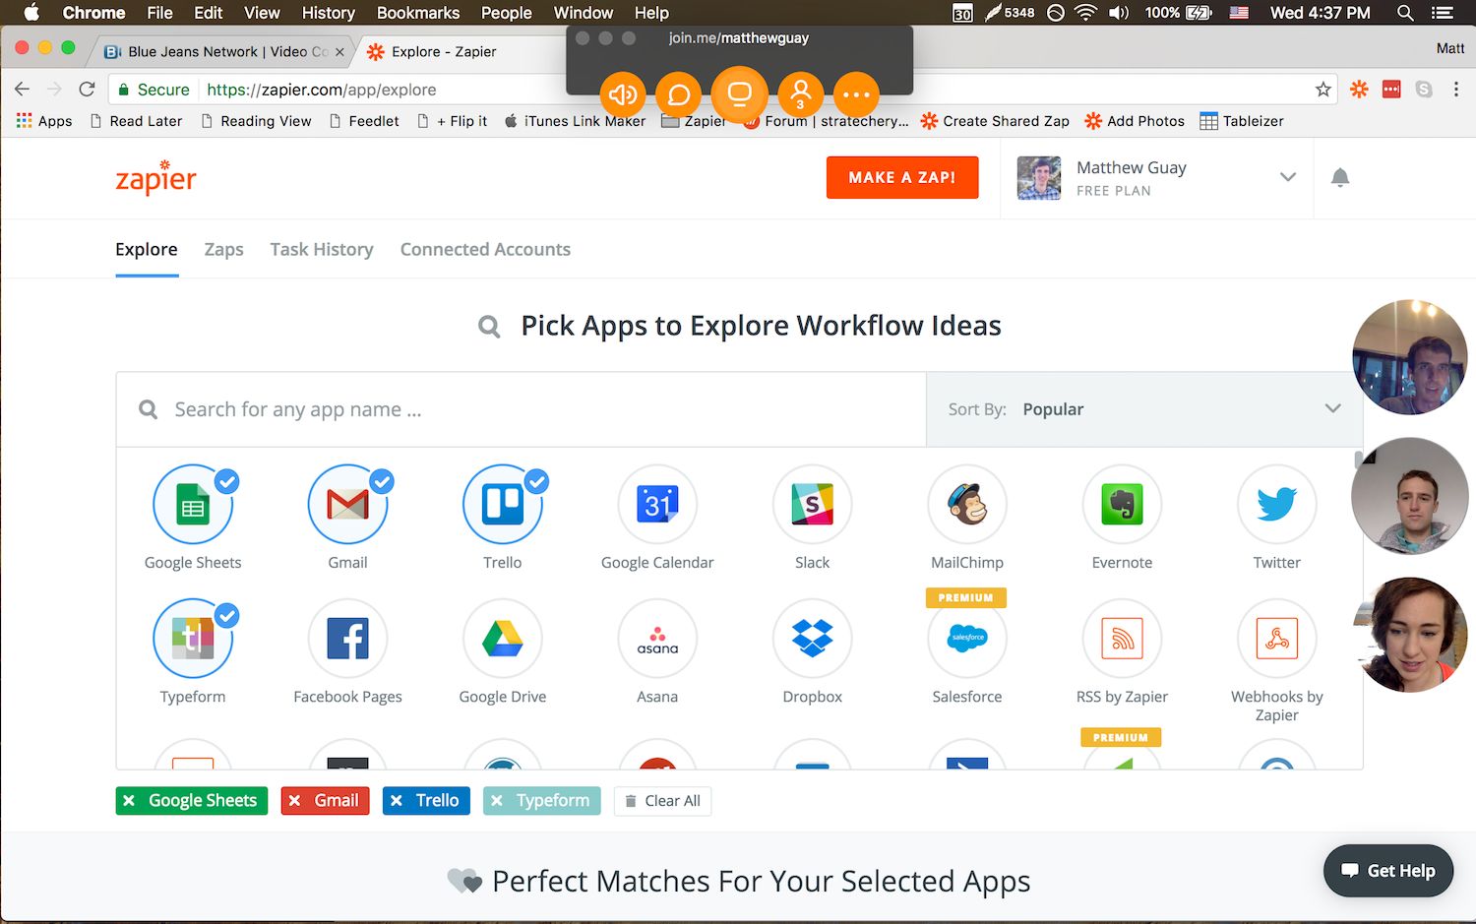
Task: Select the Slack app icon
Action: [812, 505]
